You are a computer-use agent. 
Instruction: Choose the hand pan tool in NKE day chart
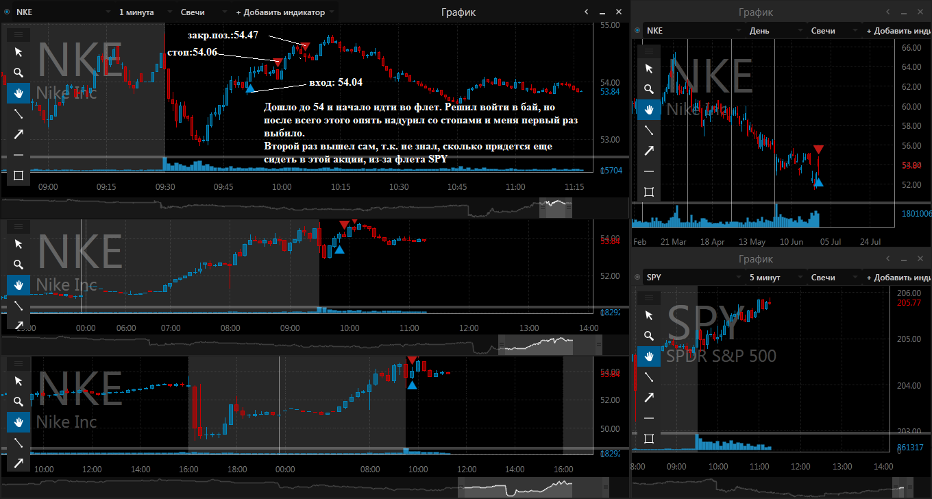[649, 110]
